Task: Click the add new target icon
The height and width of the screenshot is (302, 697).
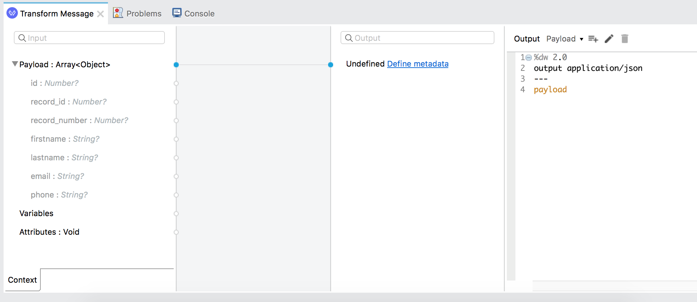Action: (593, 39)
